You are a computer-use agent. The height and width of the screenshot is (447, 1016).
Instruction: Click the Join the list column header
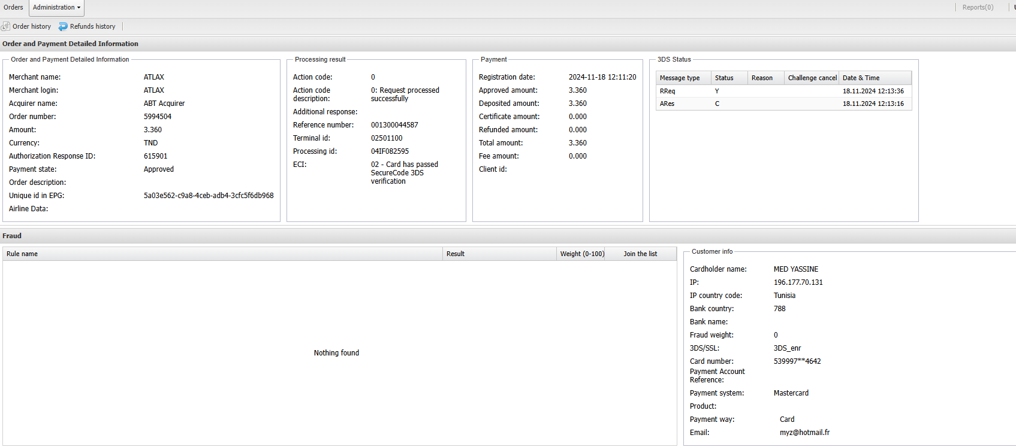point(640,254)
